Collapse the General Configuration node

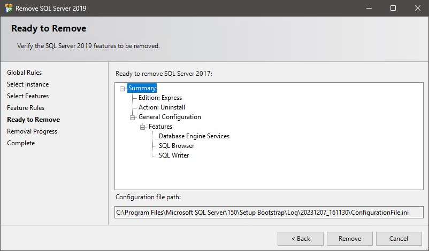point(133,117)
